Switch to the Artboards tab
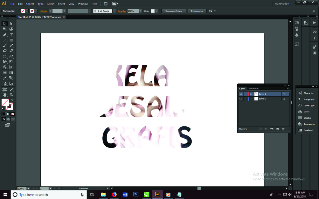This screenshot has height=199, width=319. 253,89
